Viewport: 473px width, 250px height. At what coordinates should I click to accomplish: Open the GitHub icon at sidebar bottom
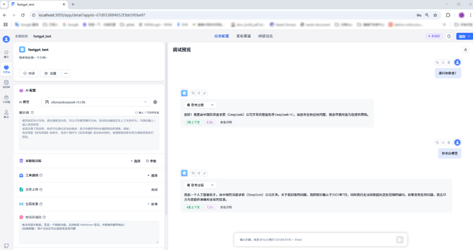click(x=6, y=246)
